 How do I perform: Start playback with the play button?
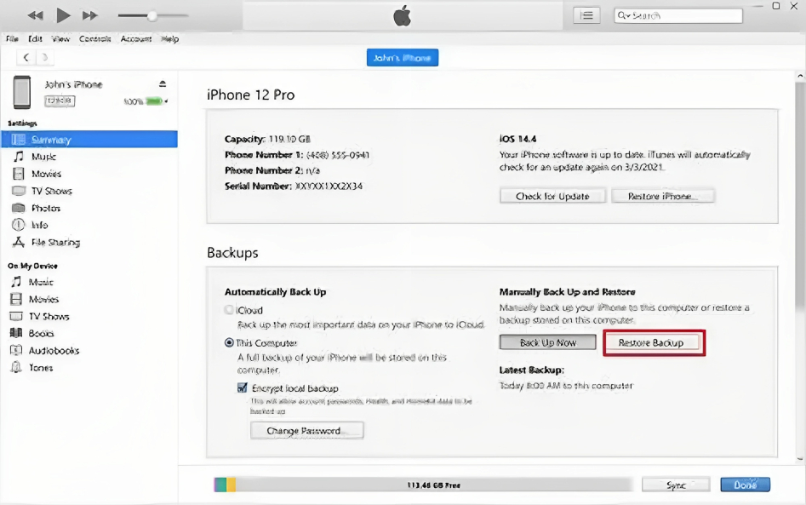63,15
